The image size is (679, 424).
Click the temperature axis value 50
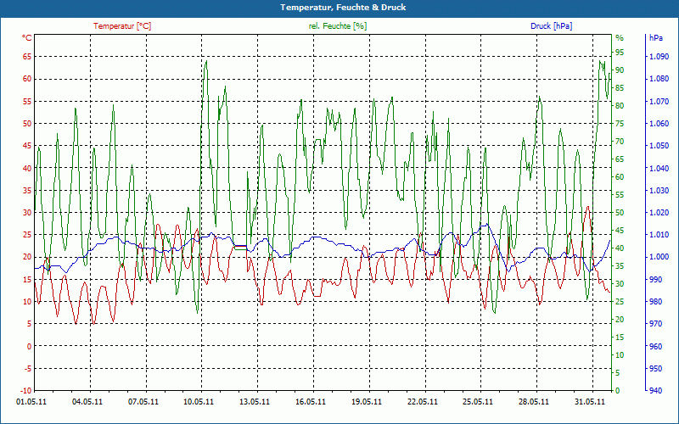point(27,123)
